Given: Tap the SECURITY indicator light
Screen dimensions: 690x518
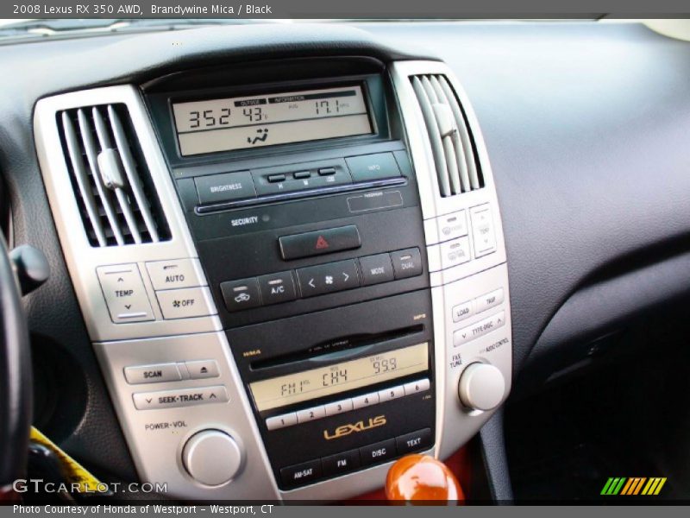Looking at the screenshot, I should pos(266,218).
